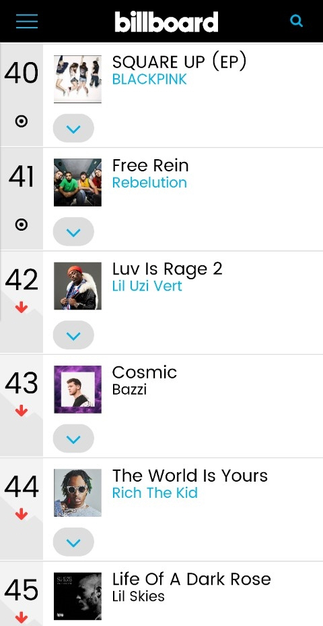Expand details for Cosmic
Viewport: 323px width, 626px height.
73,438
